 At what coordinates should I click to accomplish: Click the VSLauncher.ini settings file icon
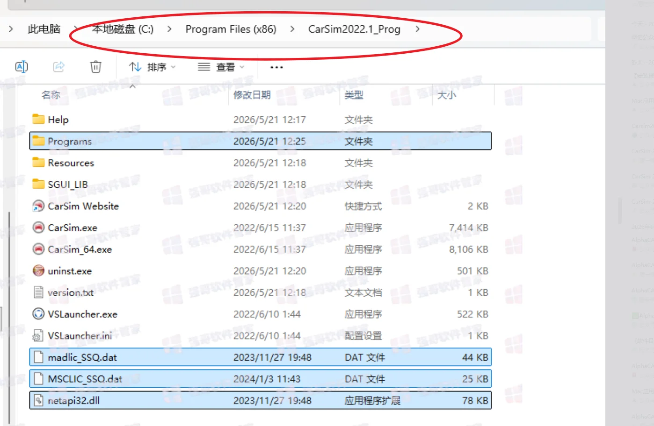point(38,335)
